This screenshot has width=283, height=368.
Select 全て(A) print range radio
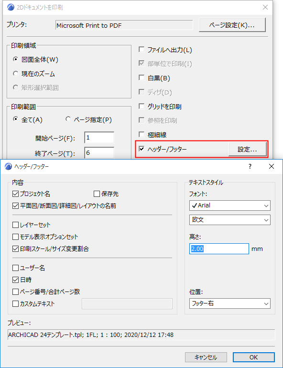point(15,119)
